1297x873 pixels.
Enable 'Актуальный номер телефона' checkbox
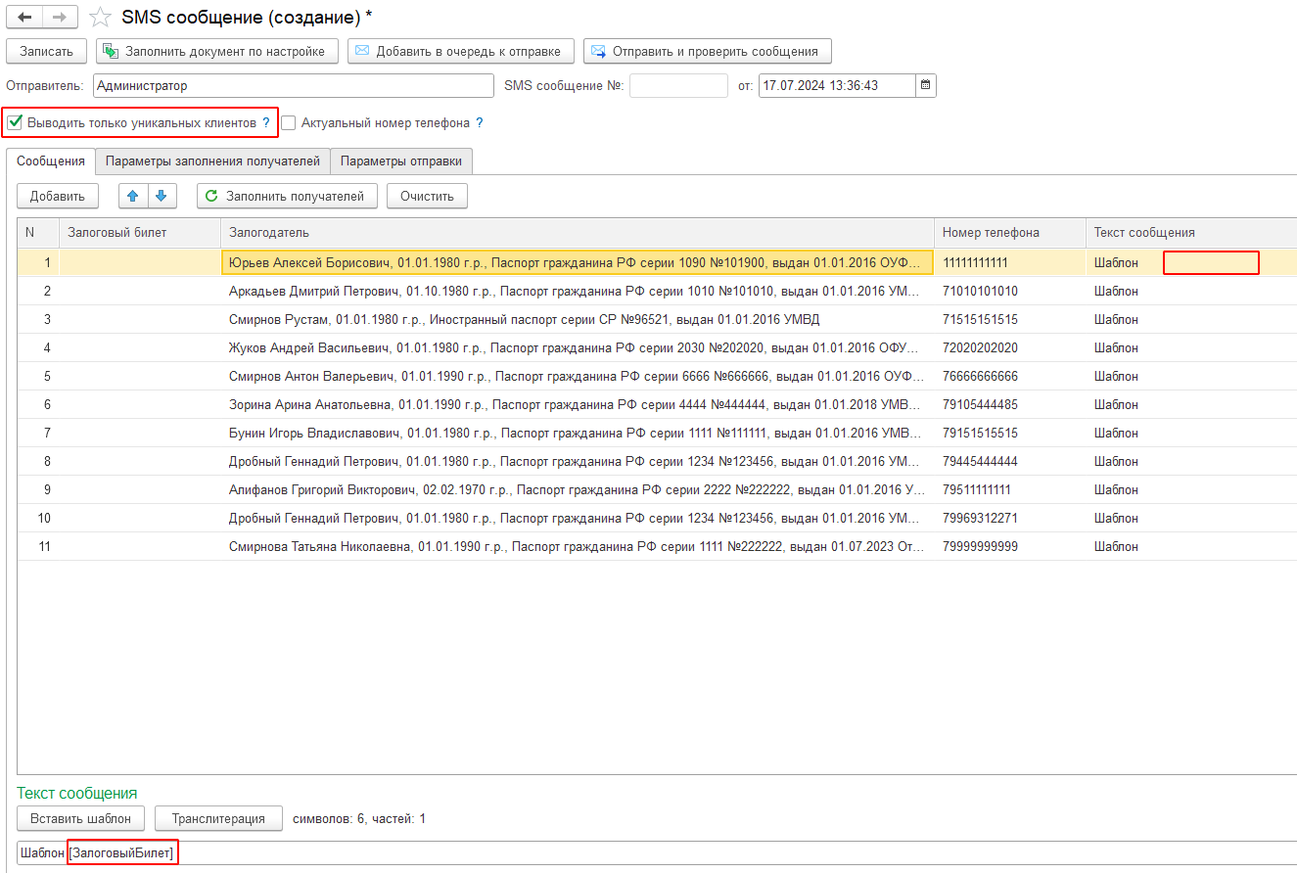(289, 123)
